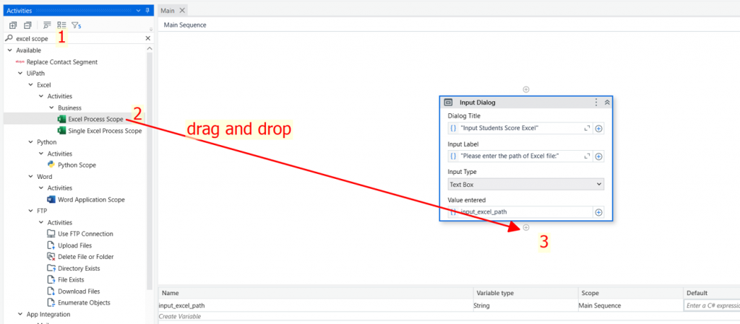Image resolution: width=740 pixels, height=324 pixels.
Task: Click the Collapse All icon in Activities toolbar
Action: click(28, 25)
